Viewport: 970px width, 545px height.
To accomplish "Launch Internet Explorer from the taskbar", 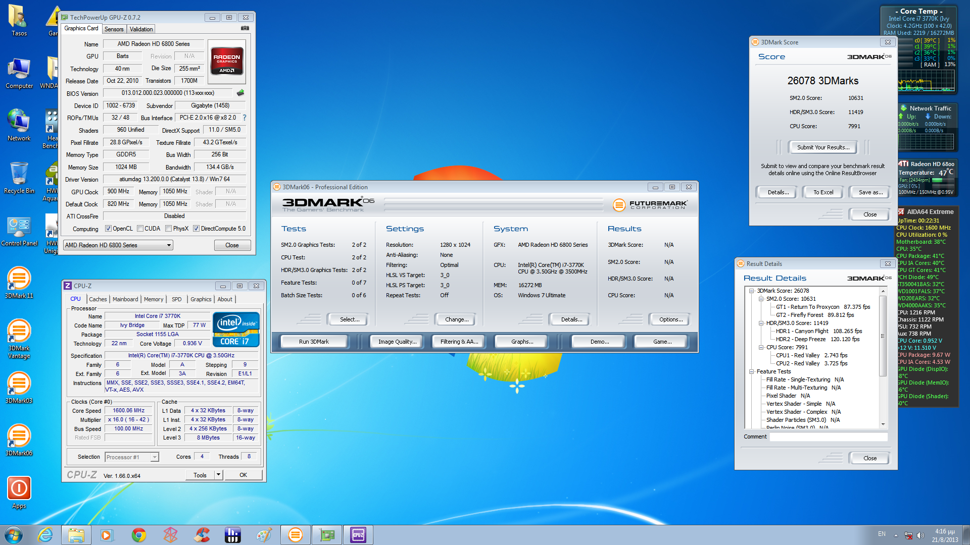I will click(x=45, y=535).
